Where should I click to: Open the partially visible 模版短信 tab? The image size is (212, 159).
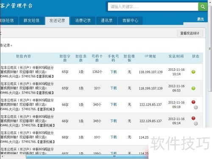pyautogui.click(x=9, y=21)
